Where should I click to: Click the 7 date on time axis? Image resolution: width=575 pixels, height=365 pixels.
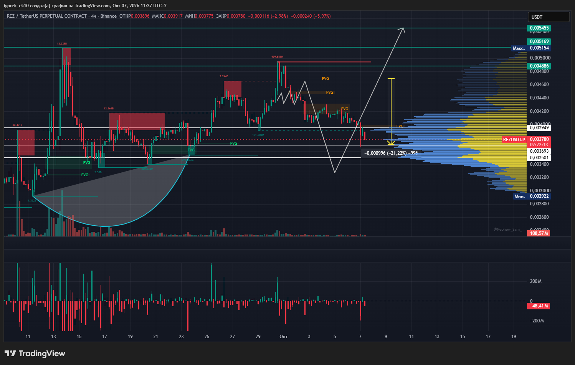point(360,337)
